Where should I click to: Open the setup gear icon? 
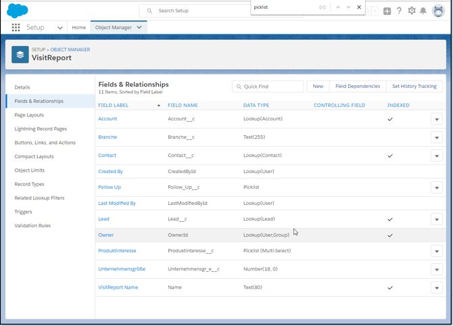[x=411, y=11]
